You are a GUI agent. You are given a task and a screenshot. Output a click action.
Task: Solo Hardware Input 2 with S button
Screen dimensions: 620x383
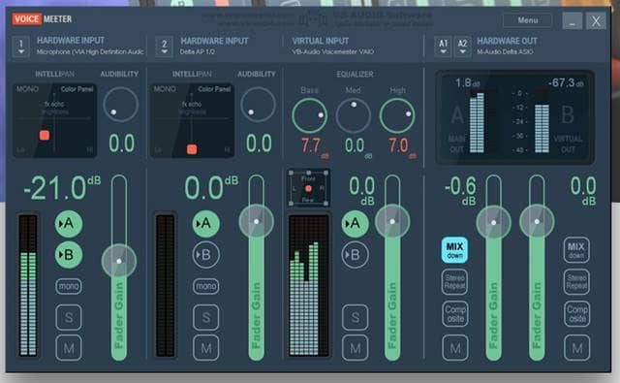[x=206, y=317]
